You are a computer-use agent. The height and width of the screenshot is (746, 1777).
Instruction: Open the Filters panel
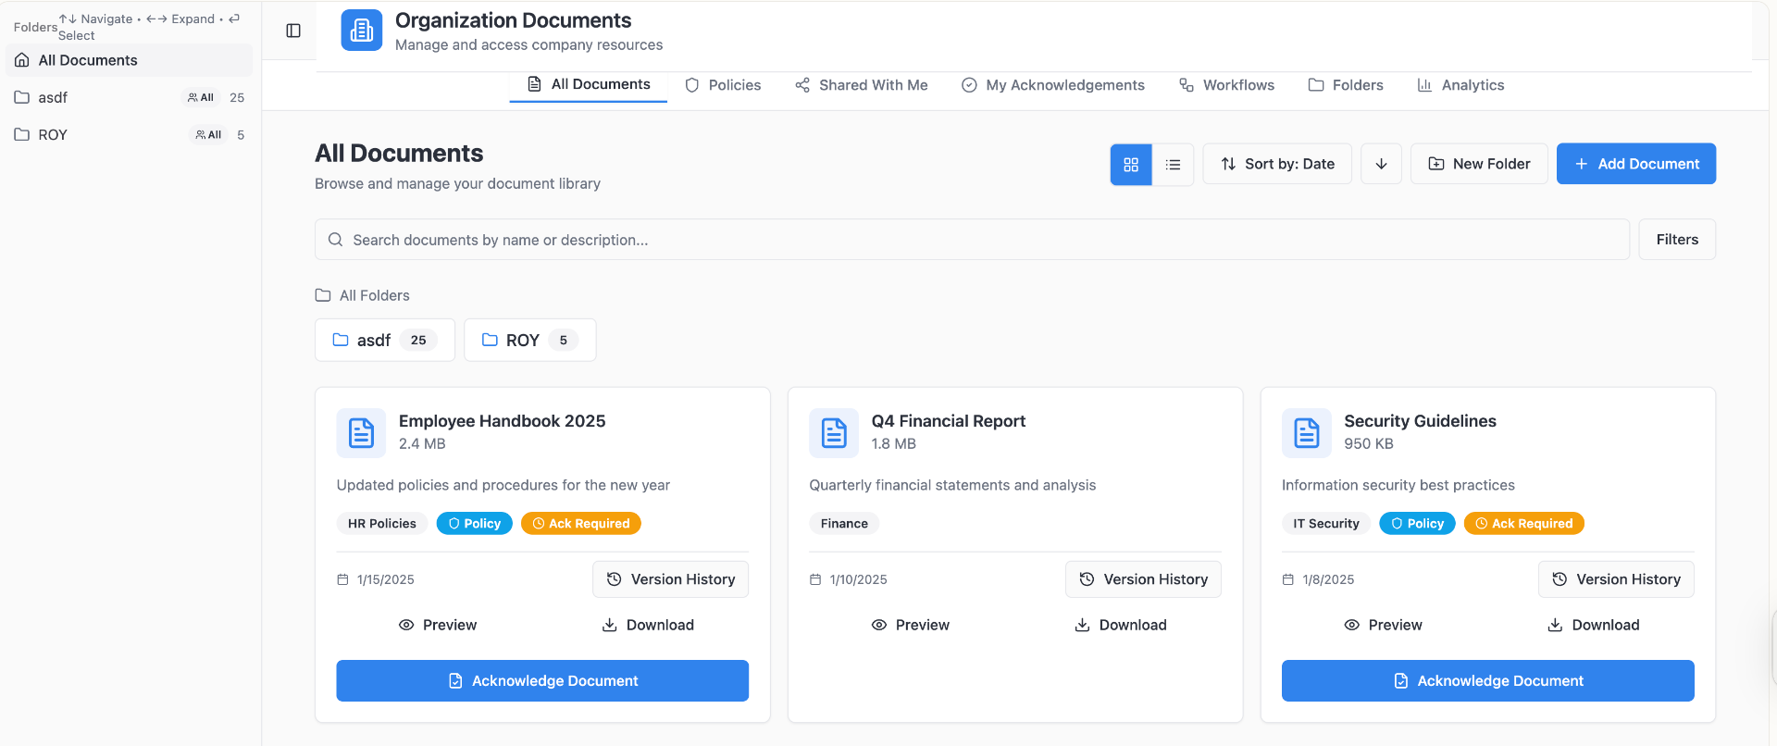[1677, 240]
